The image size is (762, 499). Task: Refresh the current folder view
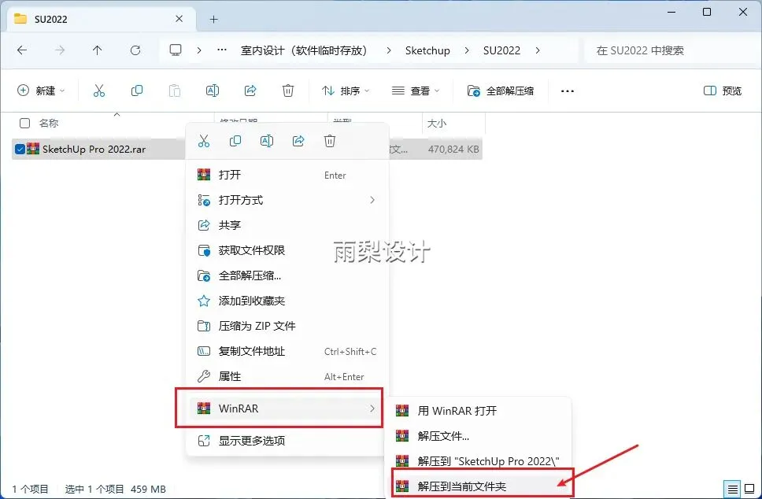point(135,50)
